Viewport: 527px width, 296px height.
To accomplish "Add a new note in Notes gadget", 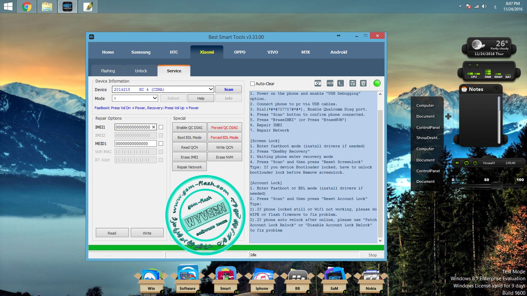I will pyautogui.click(x=496, y=89).
